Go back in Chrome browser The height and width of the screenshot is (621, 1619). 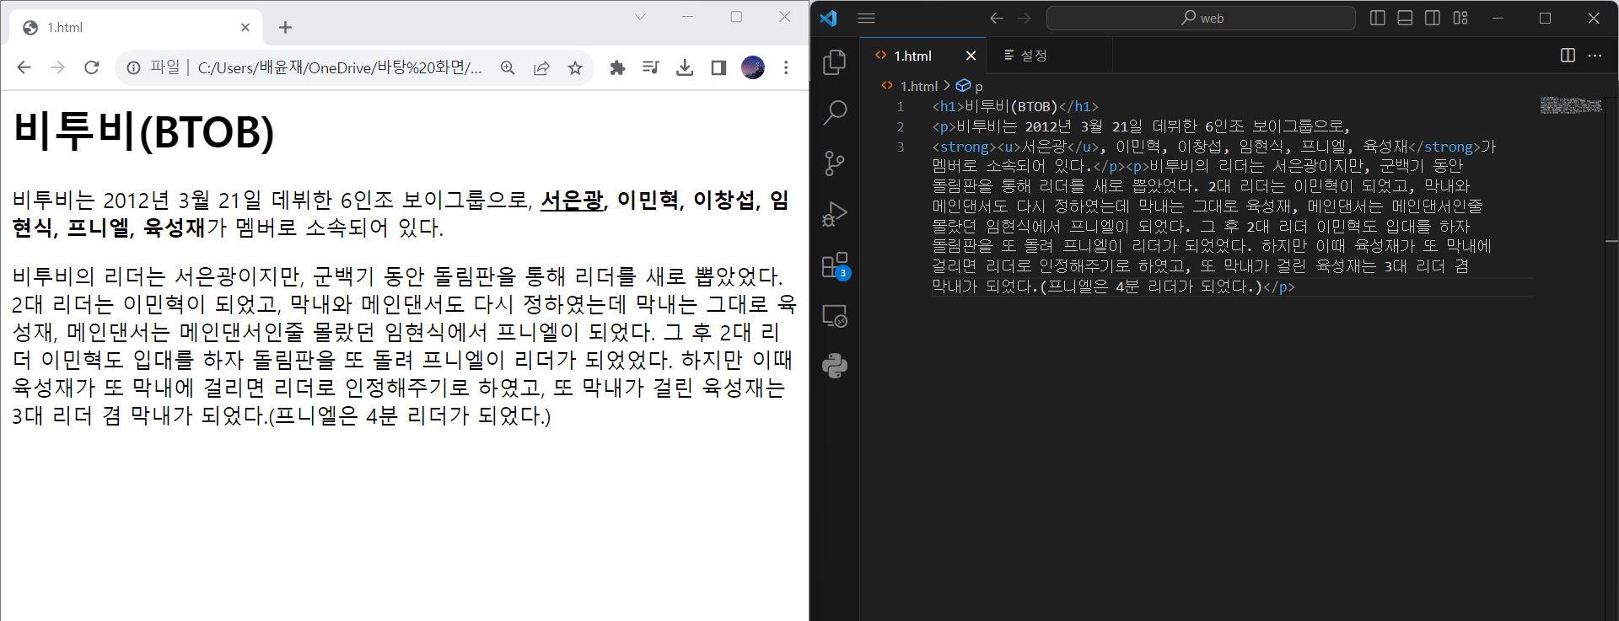click(24, 67)
